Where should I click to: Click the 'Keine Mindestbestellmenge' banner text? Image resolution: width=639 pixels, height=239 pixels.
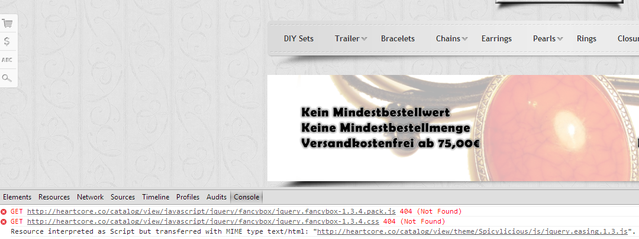click(x=386, y=128)
